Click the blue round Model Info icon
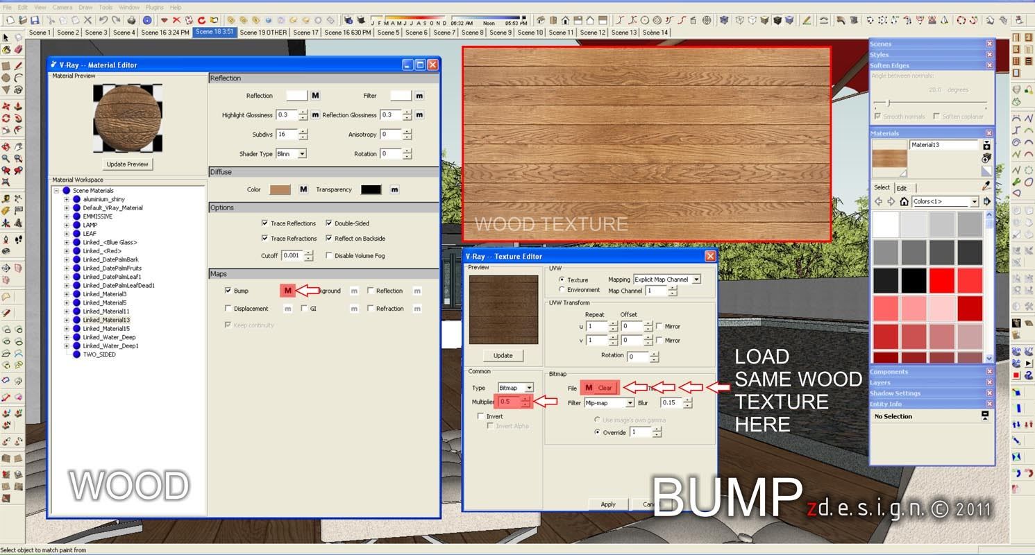This screenshot has height=555, width=1035. (146, 20)
